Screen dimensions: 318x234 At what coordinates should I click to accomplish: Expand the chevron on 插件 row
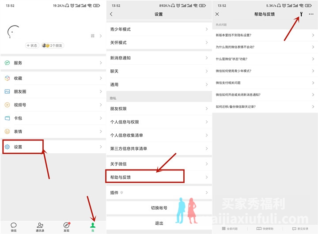[x=207, y=192]
